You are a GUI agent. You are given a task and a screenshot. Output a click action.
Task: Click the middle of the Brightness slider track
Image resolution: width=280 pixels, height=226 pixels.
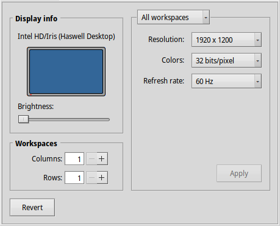click(x=64, y=119)
